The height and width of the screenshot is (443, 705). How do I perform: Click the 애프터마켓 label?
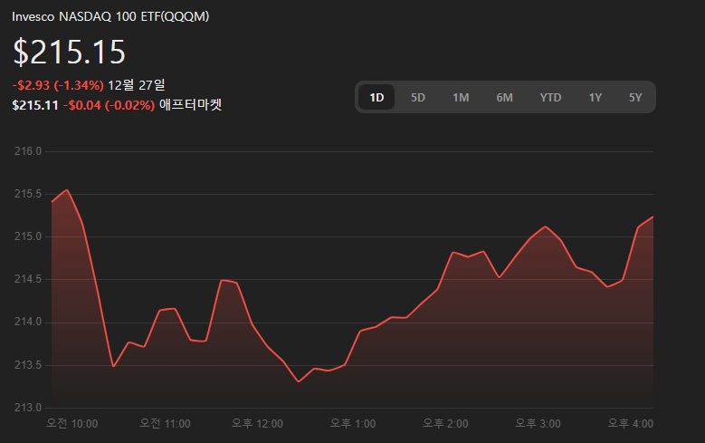coord(191,105)
